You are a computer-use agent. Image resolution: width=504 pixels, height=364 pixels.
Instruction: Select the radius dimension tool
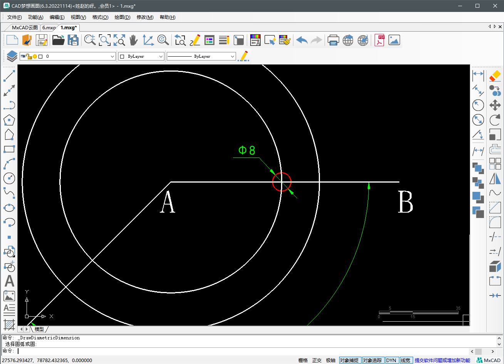coord(478,105)
